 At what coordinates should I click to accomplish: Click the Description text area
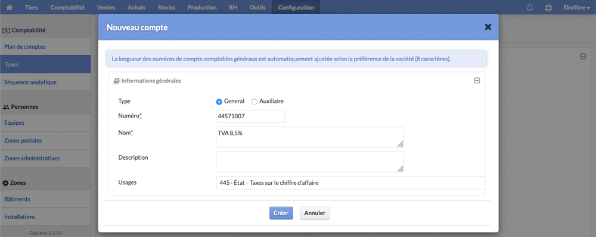(x=310, y=162)
